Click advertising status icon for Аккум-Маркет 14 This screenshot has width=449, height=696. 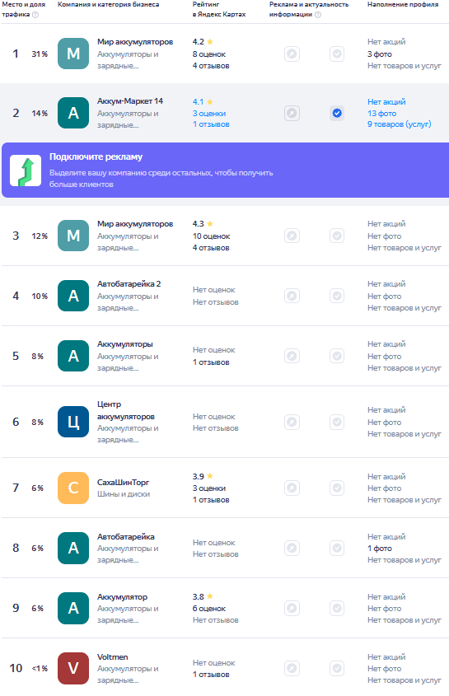[x=292, y=113]
